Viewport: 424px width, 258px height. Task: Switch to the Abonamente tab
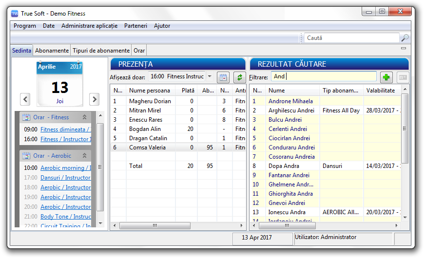[52, 51]
